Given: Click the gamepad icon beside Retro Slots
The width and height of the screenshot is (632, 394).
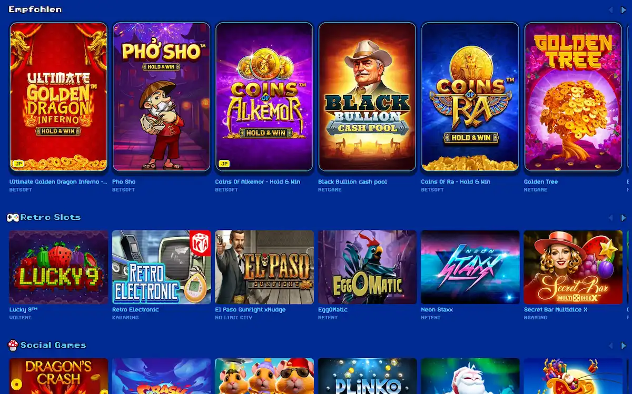Looking at the screenshot, I should [13, 217].
